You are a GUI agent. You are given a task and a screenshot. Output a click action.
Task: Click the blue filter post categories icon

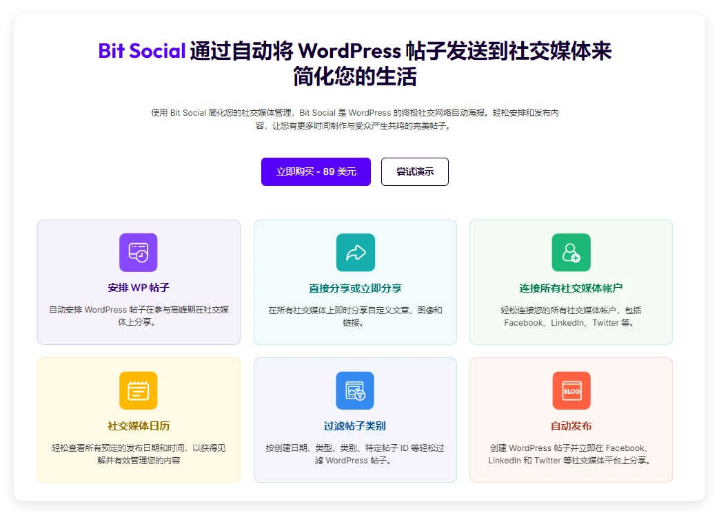[354, 390]
